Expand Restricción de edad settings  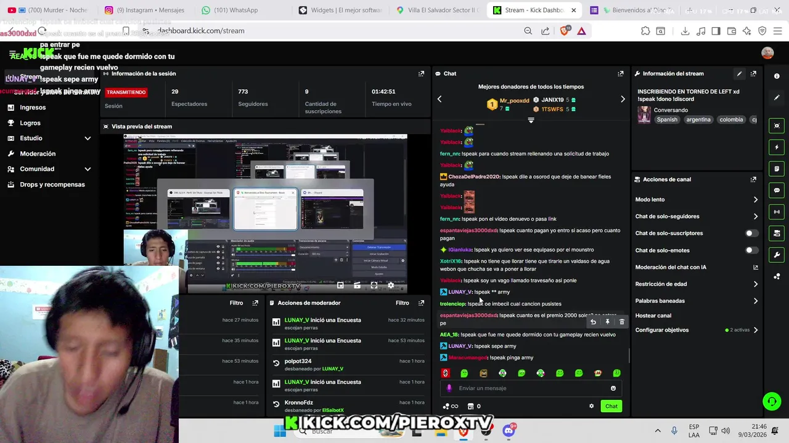coord(755,284)
